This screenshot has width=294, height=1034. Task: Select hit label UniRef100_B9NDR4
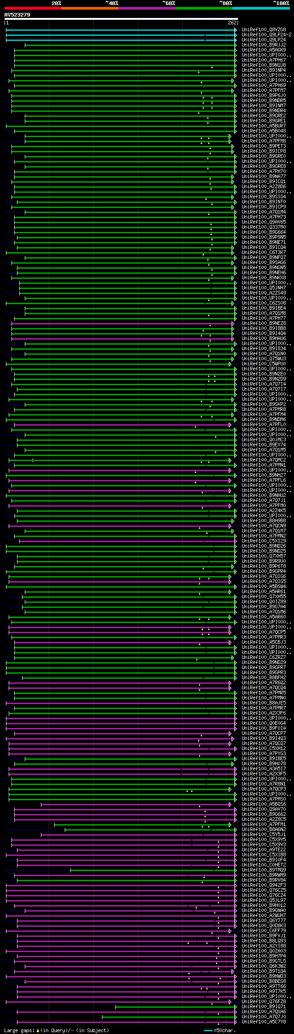(x=264, y=111)
